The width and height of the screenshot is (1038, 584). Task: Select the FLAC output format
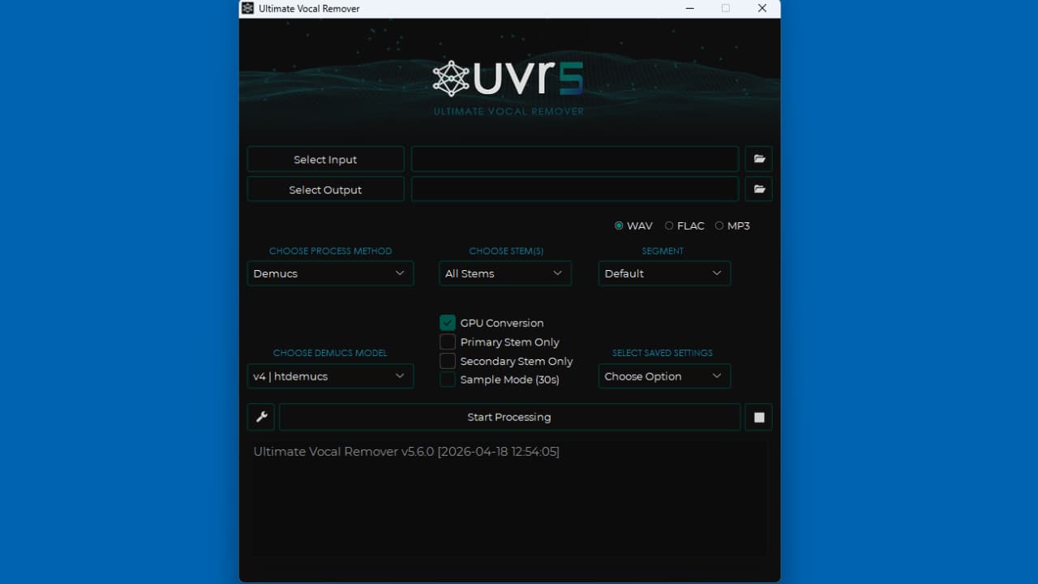[x=668, y=225]
